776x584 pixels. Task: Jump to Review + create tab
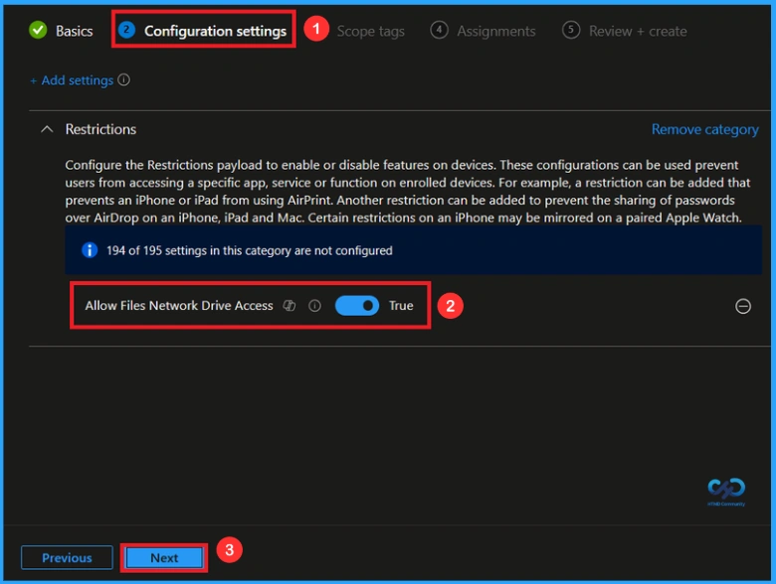click(x=638, y=31)
